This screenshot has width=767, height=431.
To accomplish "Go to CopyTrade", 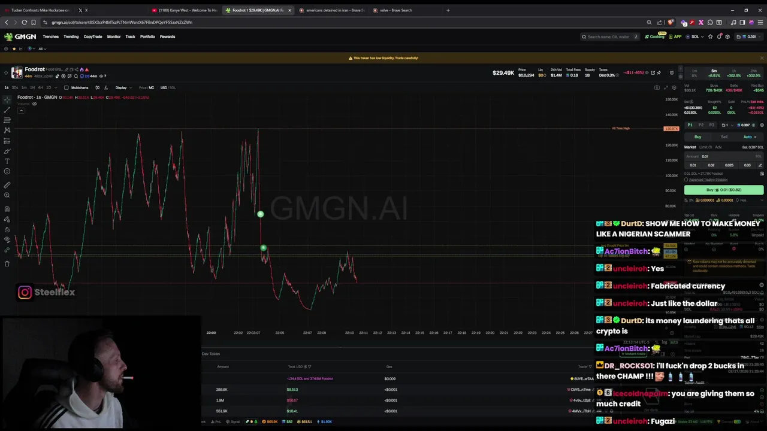I will pyautogui.click(x=93, y=37).
